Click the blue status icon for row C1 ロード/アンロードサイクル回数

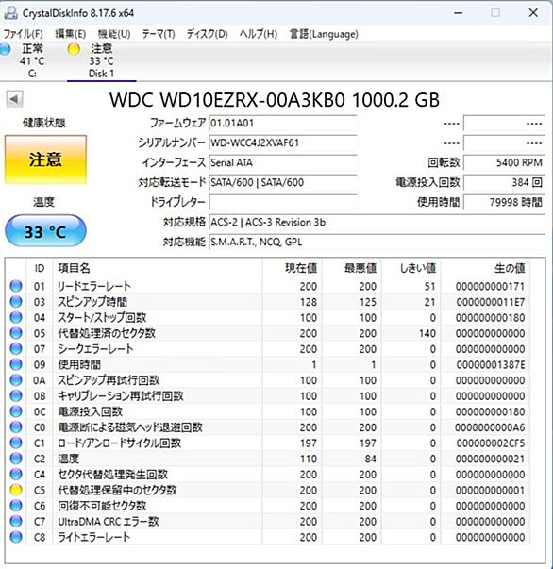pos(16,443)
